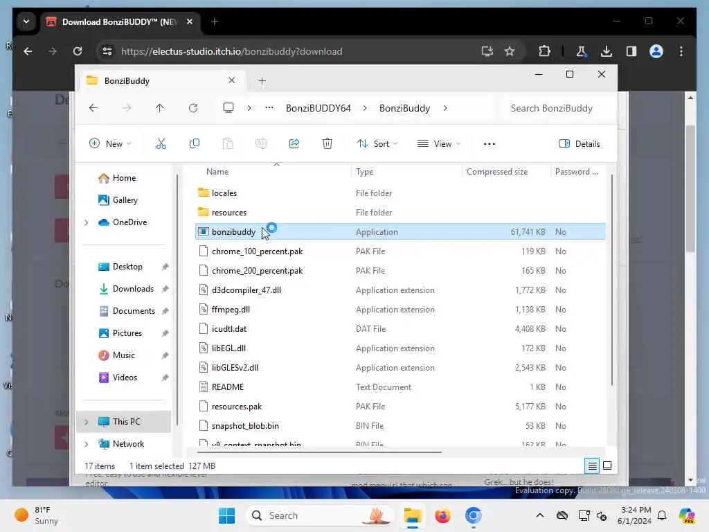Open Chrome downloads icon
The image size is (709, 532).
coord(607,51)
